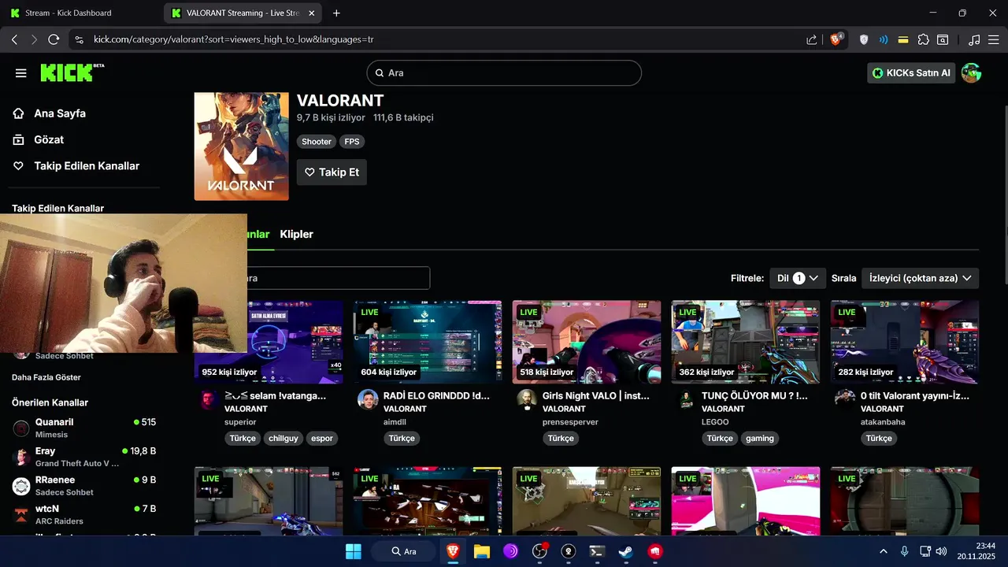The image size is (1008, 567).
Task: Click Daha Fazla Göster to expand channels
Action: pos(46,377)
